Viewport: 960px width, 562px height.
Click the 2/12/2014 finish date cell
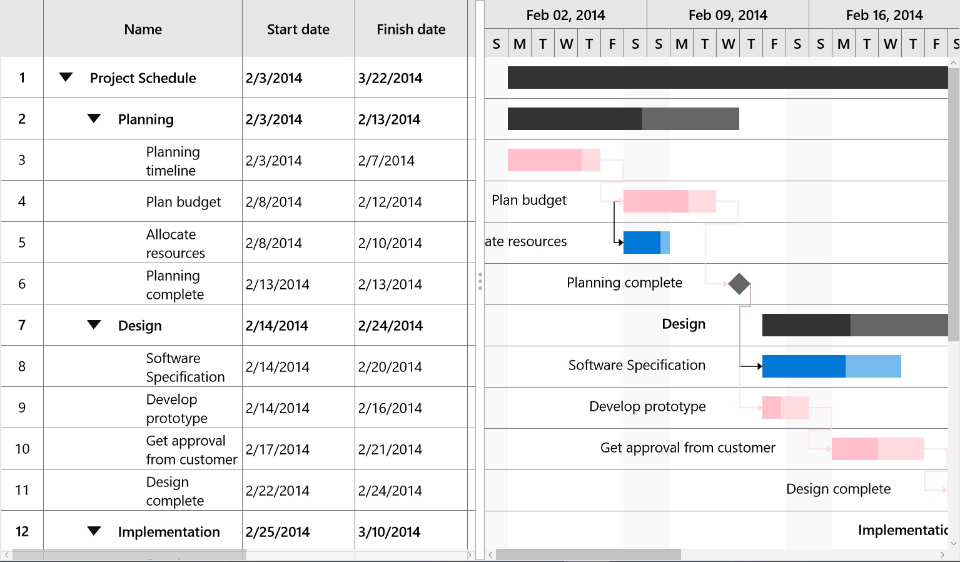411,201
